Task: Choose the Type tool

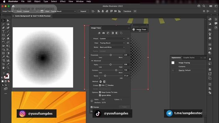Action: [3, 31]
